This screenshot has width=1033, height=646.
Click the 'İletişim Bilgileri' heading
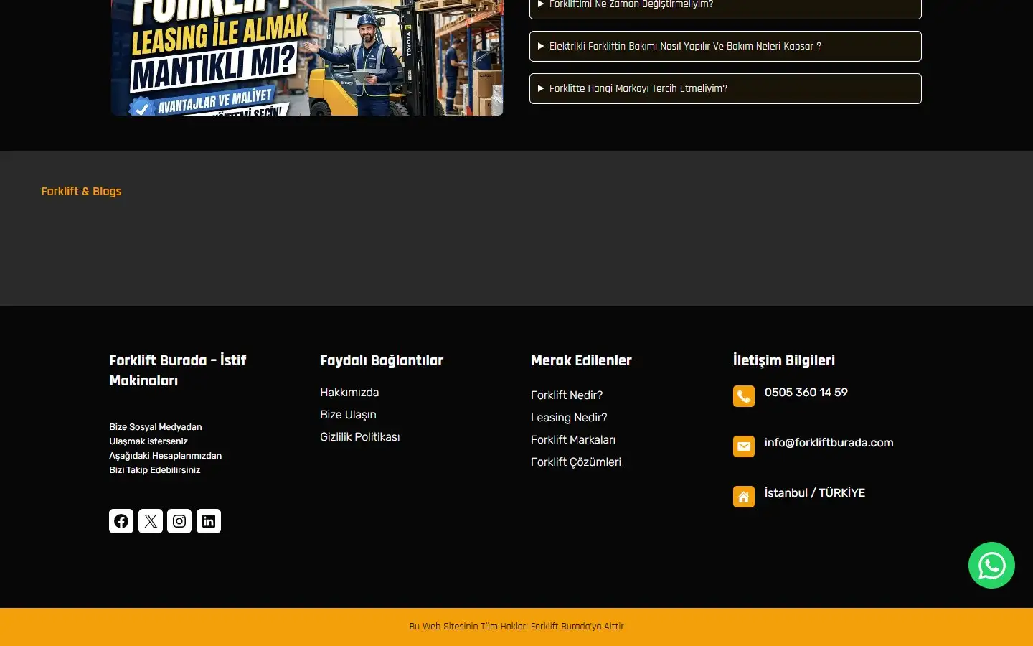pyautogui.click(x=784, y=360)
